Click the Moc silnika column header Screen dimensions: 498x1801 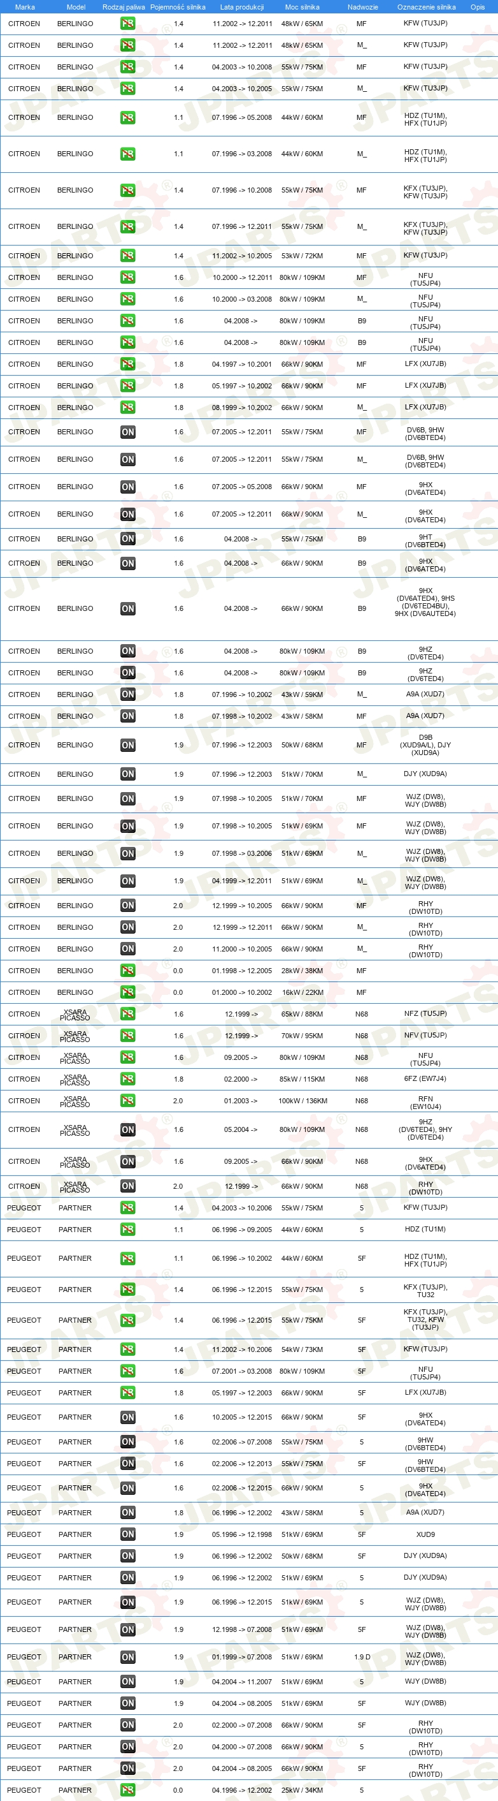pos(302,7)
